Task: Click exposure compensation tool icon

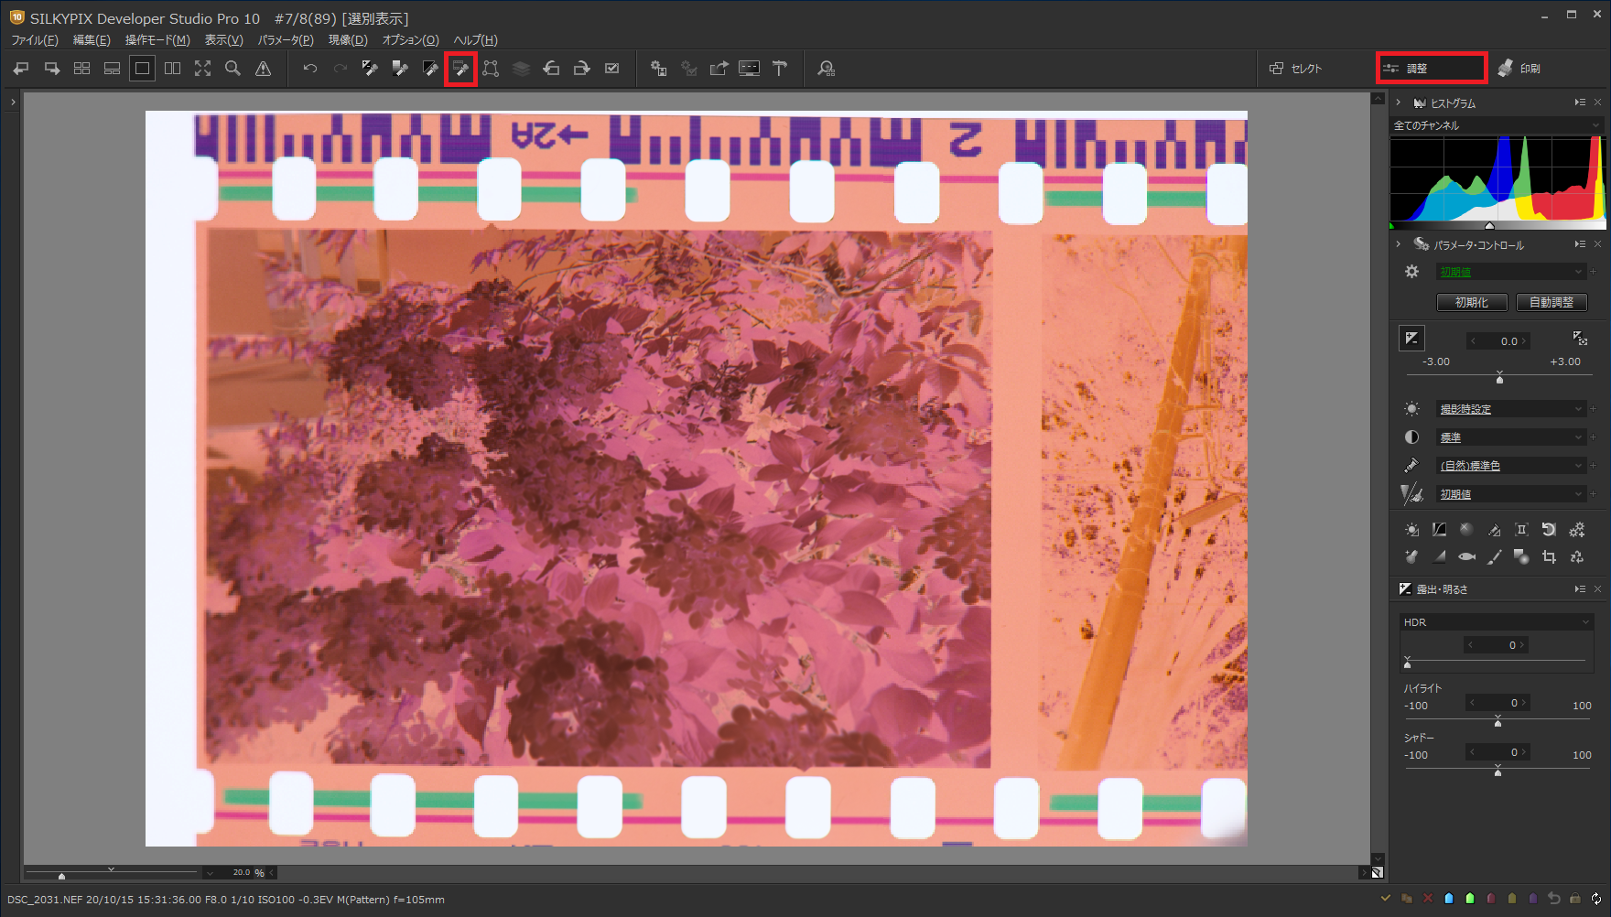Action: [x=1411, y=339]
